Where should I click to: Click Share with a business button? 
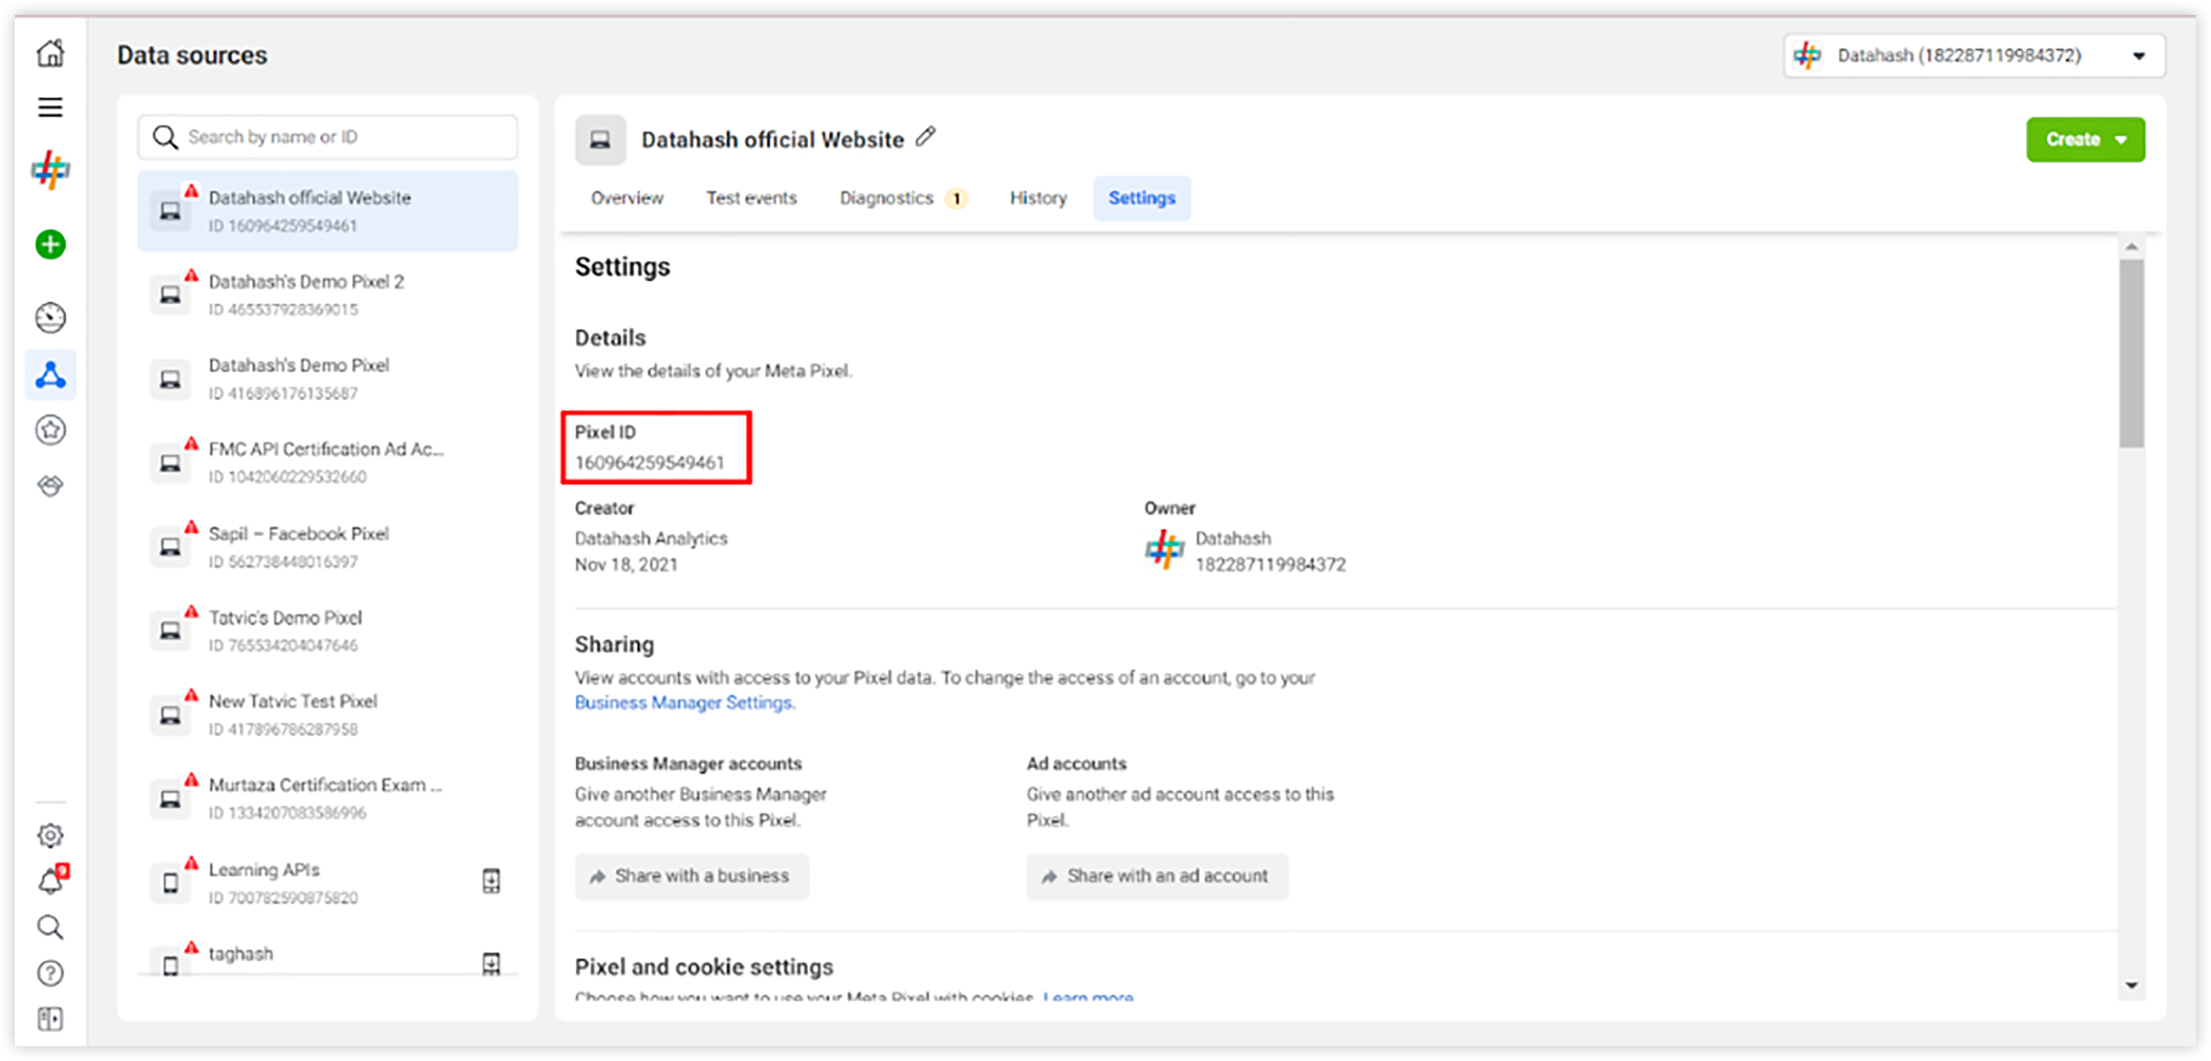pyautogui.click(x=692, y=876)
